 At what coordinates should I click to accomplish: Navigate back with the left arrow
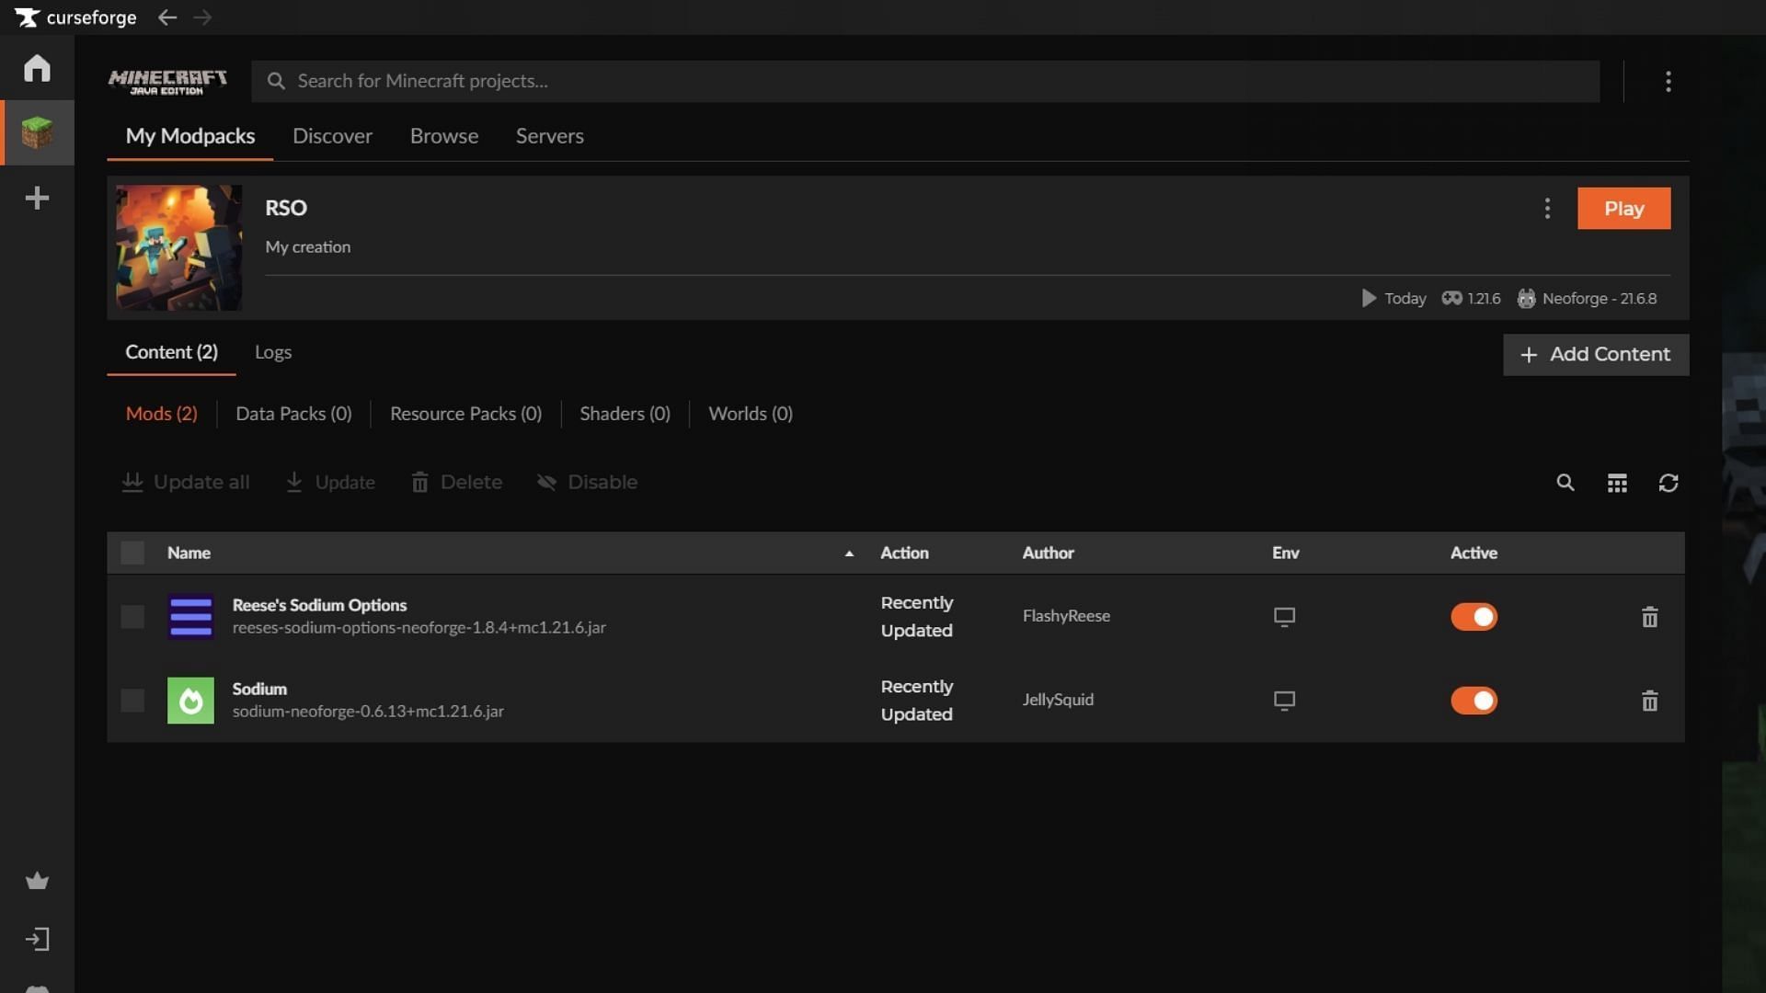[x=166, y=17]
